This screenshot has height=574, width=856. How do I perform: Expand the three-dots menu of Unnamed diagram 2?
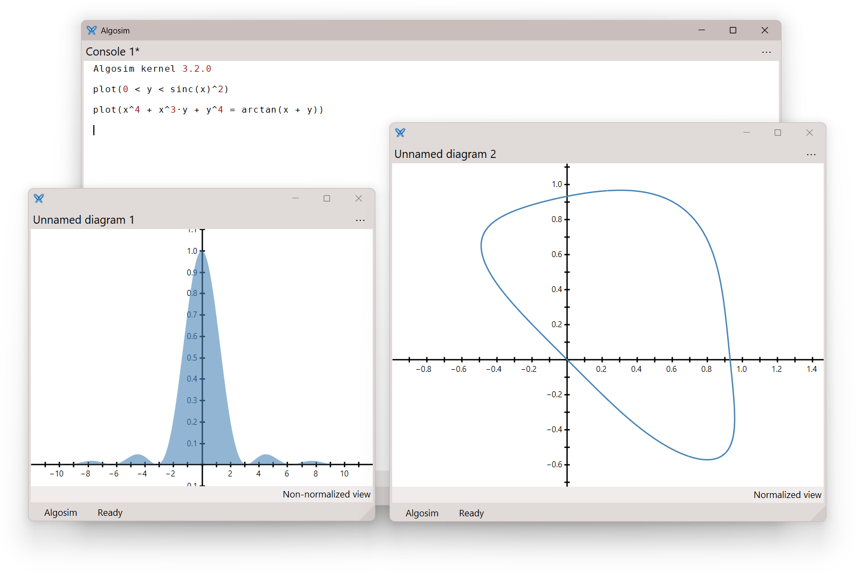[811, 155]
